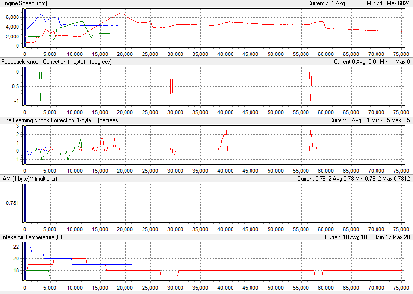413x294 pixels.
Task: Click the Engine Speed statistics readout
Action: point(358,3)
